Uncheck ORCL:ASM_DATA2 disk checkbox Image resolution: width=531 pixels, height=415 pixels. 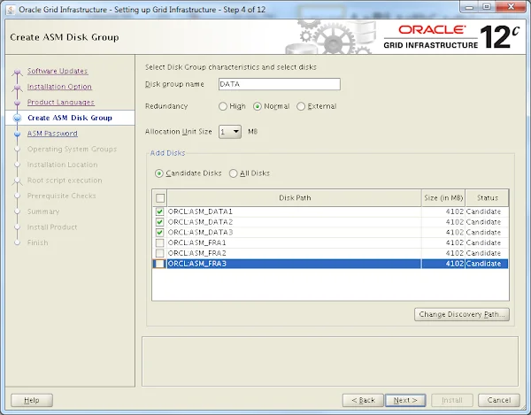tap(159, 222)
